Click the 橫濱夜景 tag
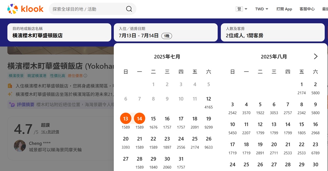The width and height of the screenshot is (328, 171). [16, 76]
